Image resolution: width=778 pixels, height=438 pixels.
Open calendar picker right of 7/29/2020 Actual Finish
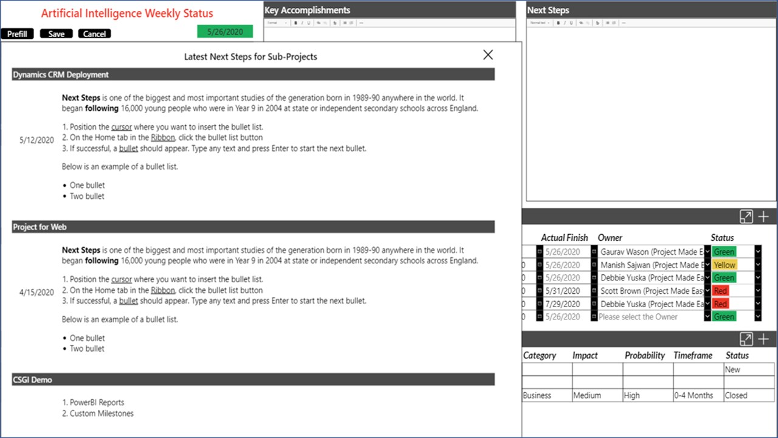click(x=594, y=304)
